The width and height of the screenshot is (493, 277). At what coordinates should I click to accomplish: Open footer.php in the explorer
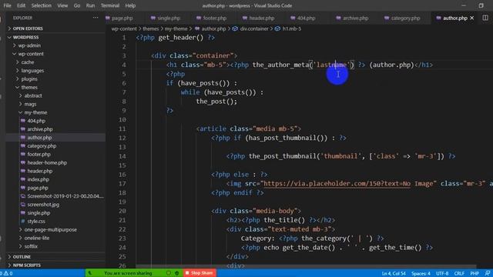click(39, 155)
